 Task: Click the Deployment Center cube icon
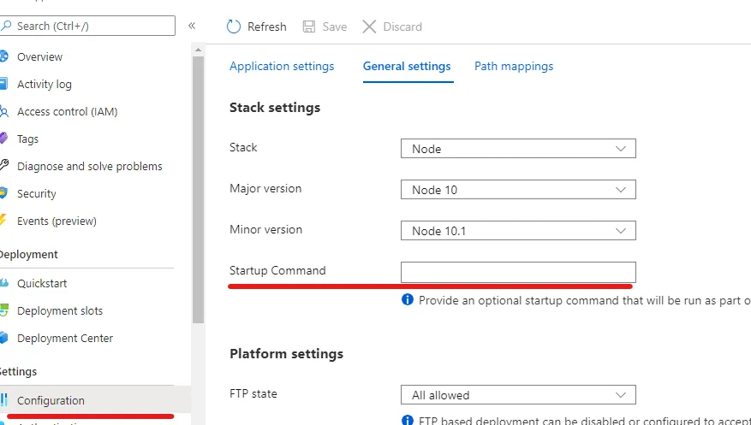(x=3, y=338)
